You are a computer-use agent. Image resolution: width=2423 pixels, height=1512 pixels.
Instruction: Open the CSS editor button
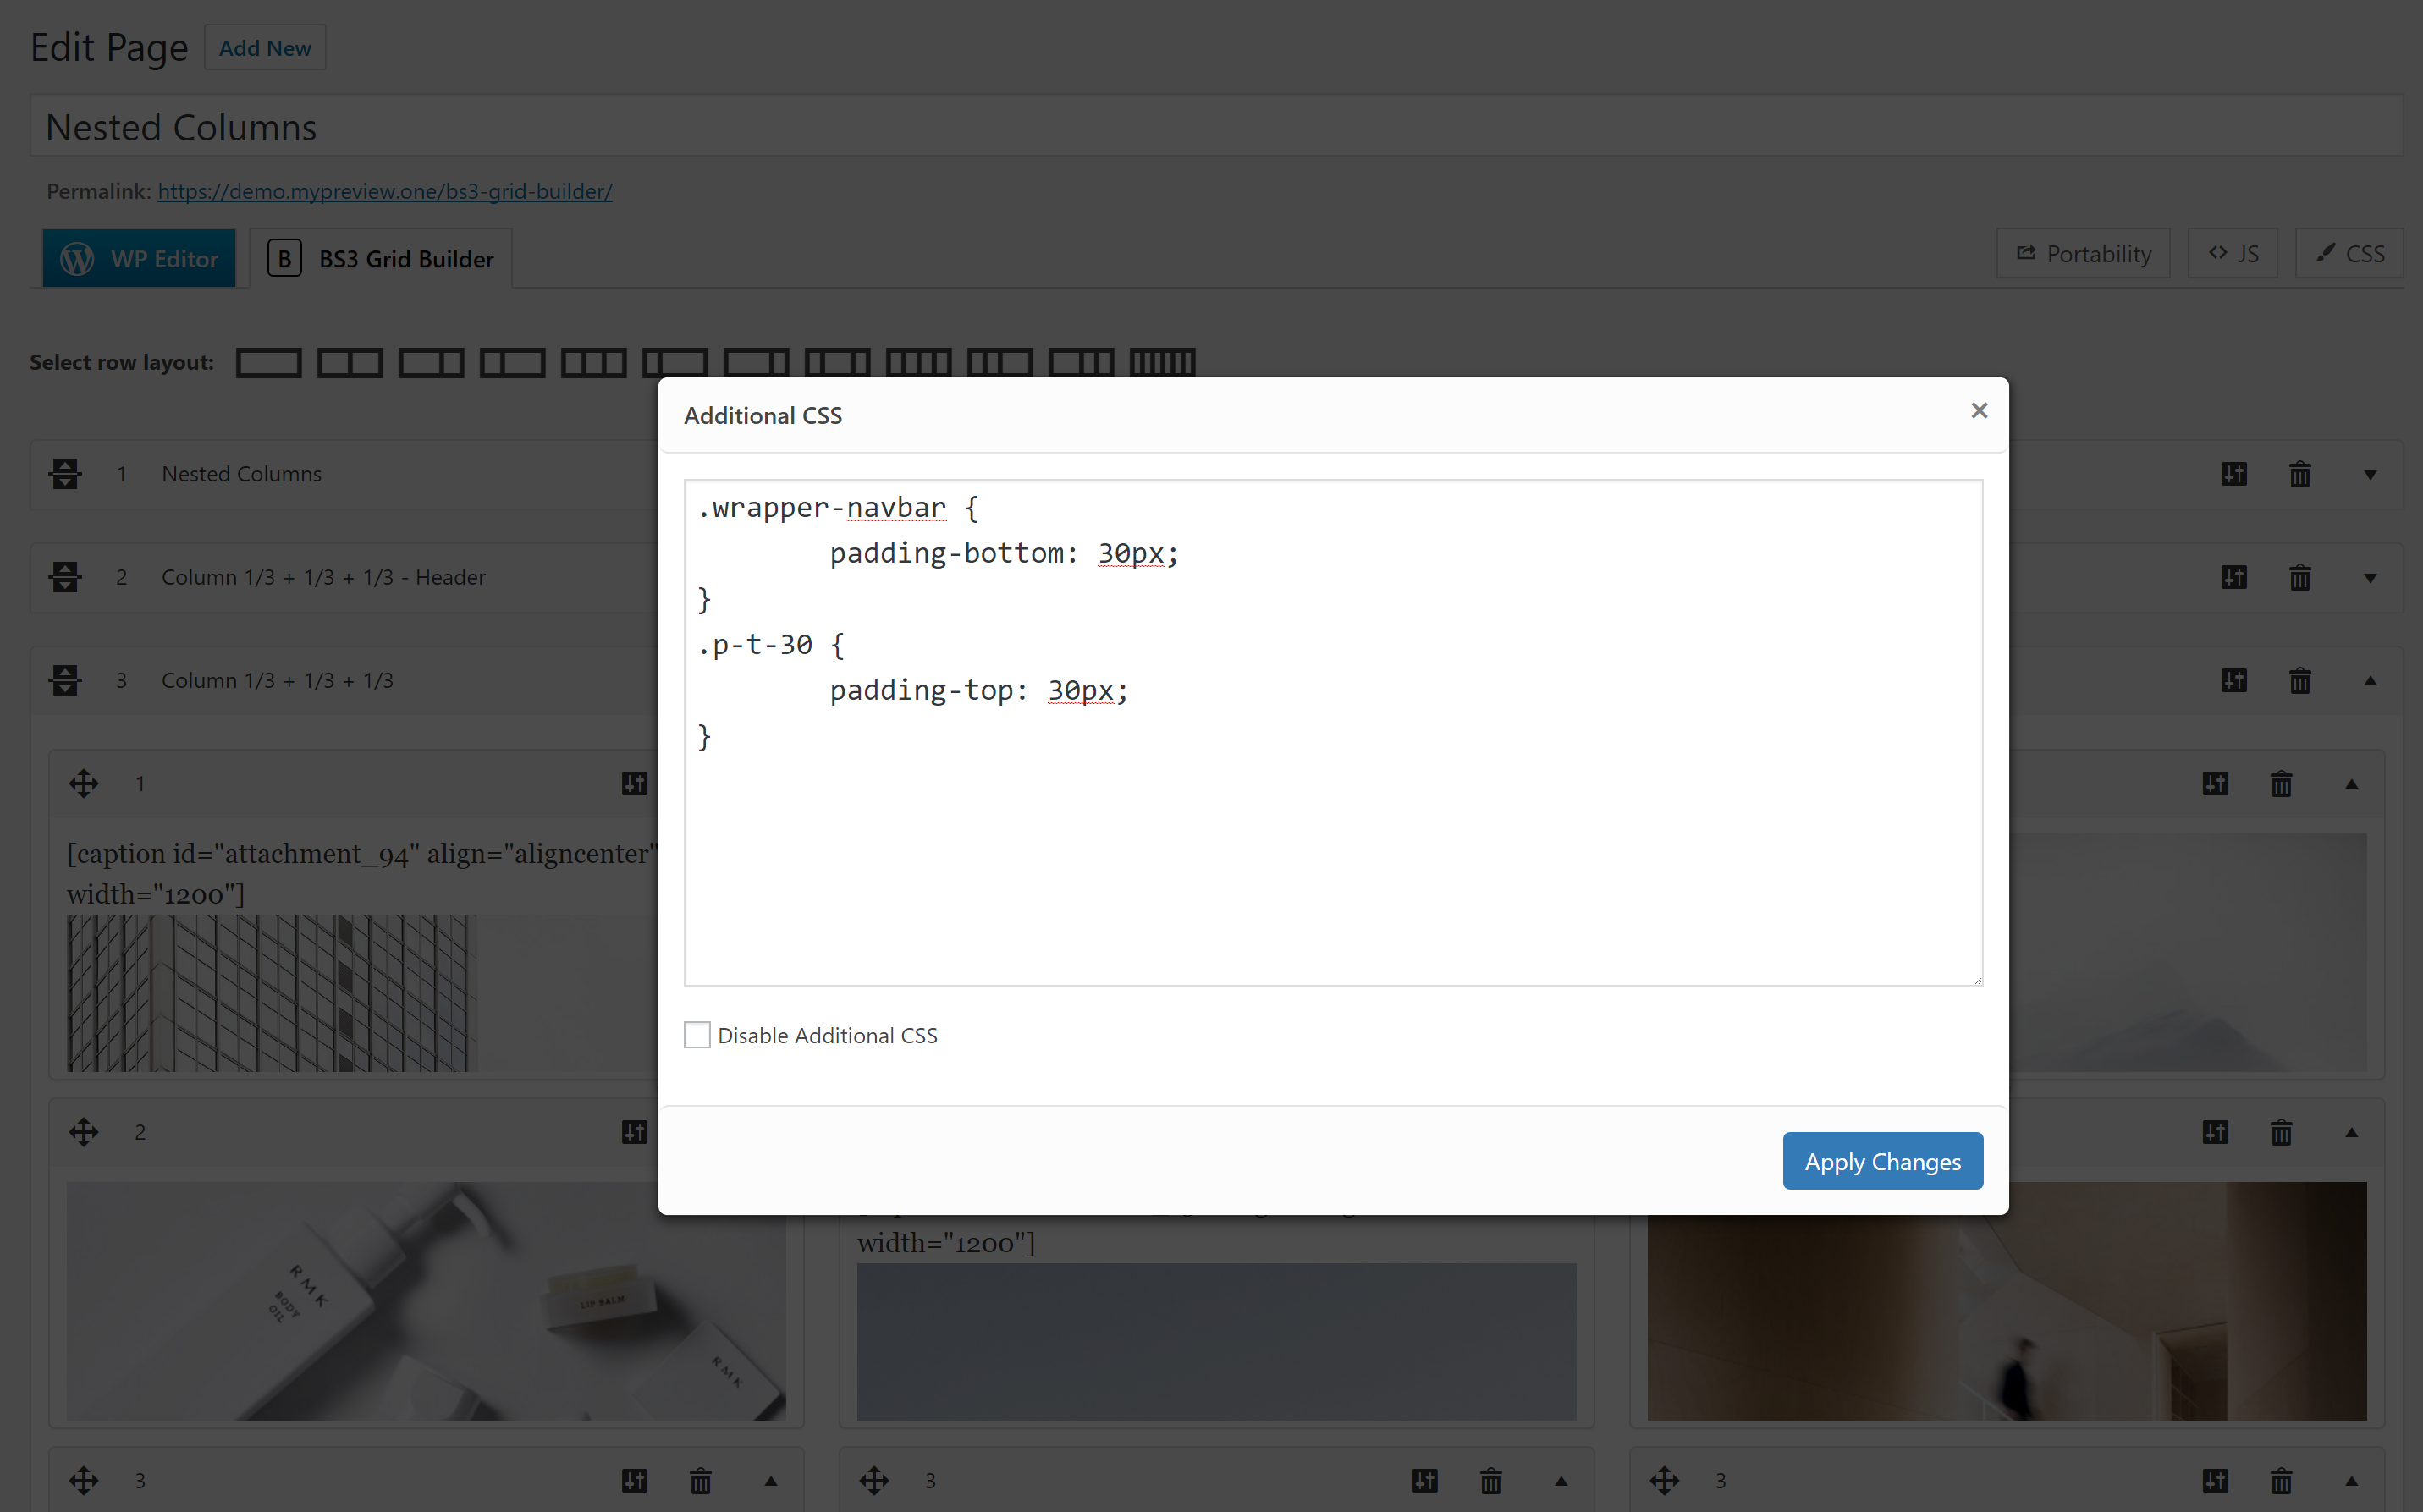pos(2350,254)
